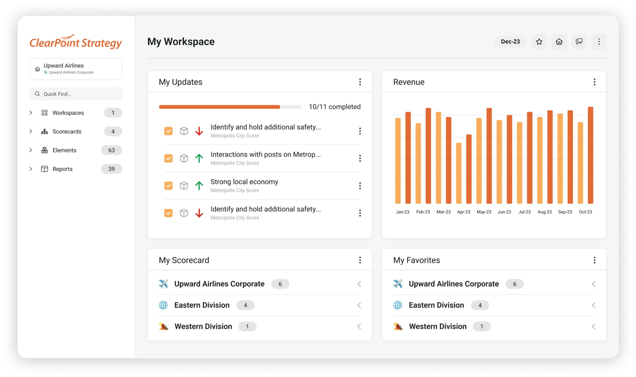Image resolution: width=636 pixels, height=377 pixels.
Task: Open the three-dot menu for Strong local economy
Action: pyautogui.click(x=360, y=186)
